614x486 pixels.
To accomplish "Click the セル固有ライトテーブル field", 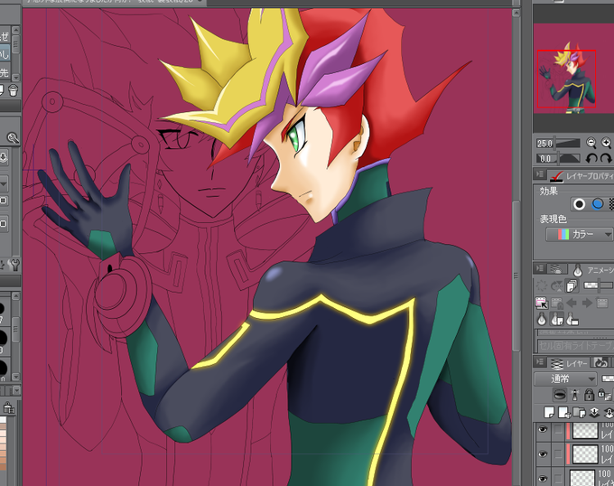I will 575,345.
